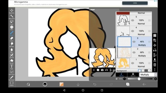166x93 pixels.
Task: Select the Brush tool
Action: click(x=12, y=33)
